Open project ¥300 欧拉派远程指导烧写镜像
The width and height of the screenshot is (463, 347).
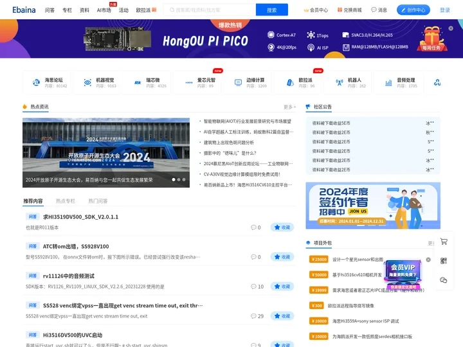coord(341,306)
